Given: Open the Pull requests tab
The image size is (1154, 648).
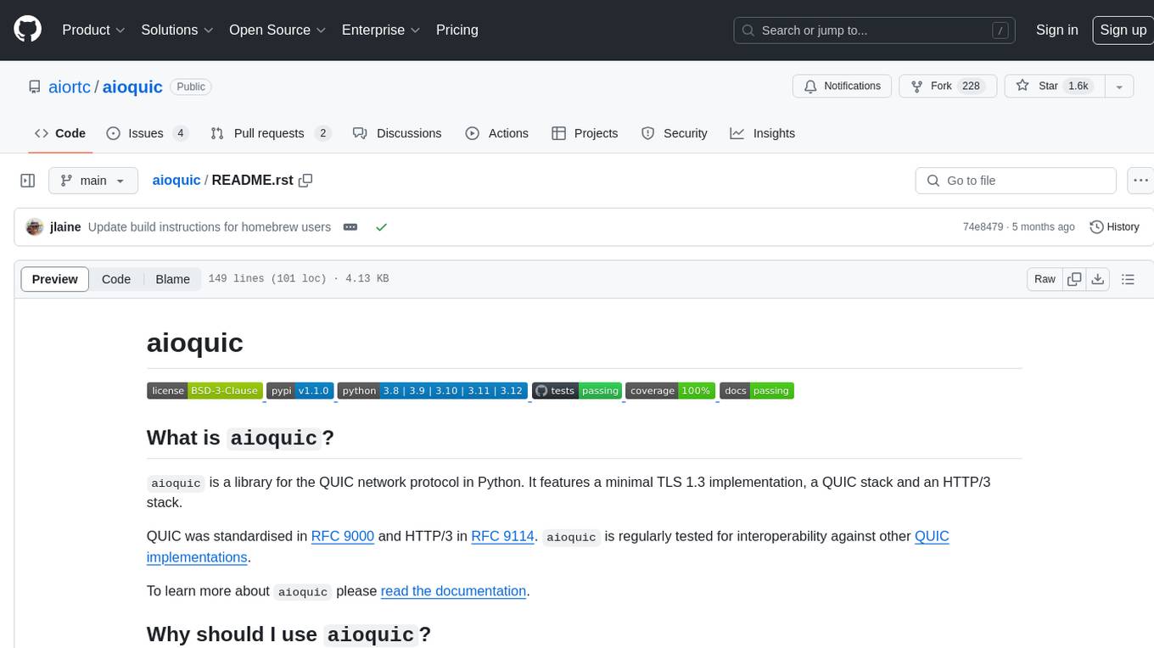Looking at the screenshot, I should [270, 133].
